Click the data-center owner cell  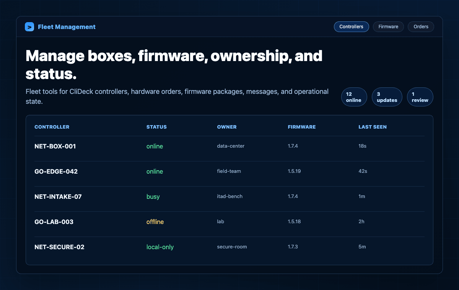tap(231, 146)
